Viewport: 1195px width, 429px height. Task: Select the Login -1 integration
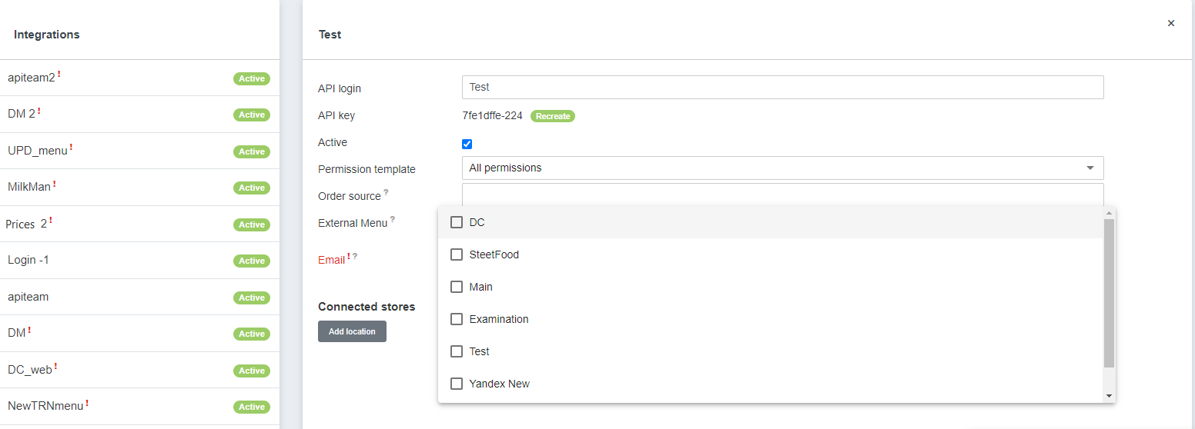(28, 260)
